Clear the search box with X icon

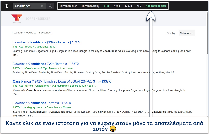(x=42, y=6)
